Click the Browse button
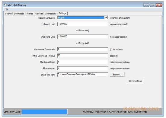Screen dimensions: 166x118 point(117,75)
